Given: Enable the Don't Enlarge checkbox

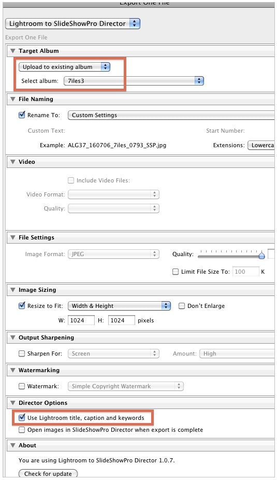Looking at the screenshot, I should [x=182, y=306].
